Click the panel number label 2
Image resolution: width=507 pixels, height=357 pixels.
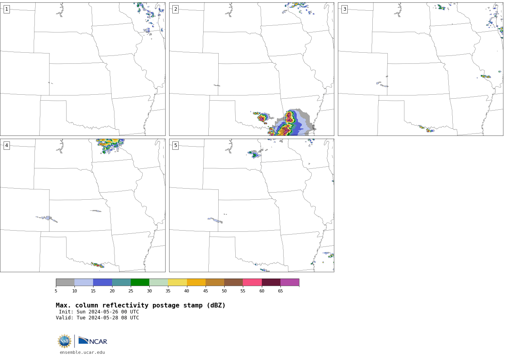click(175, 9)
